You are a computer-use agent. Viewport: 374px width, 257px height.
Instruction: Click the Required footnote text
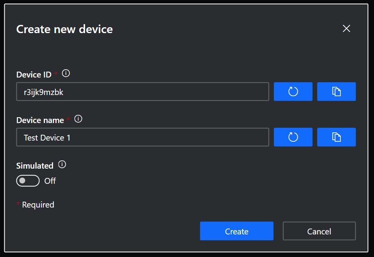click(x=38, y=205)
